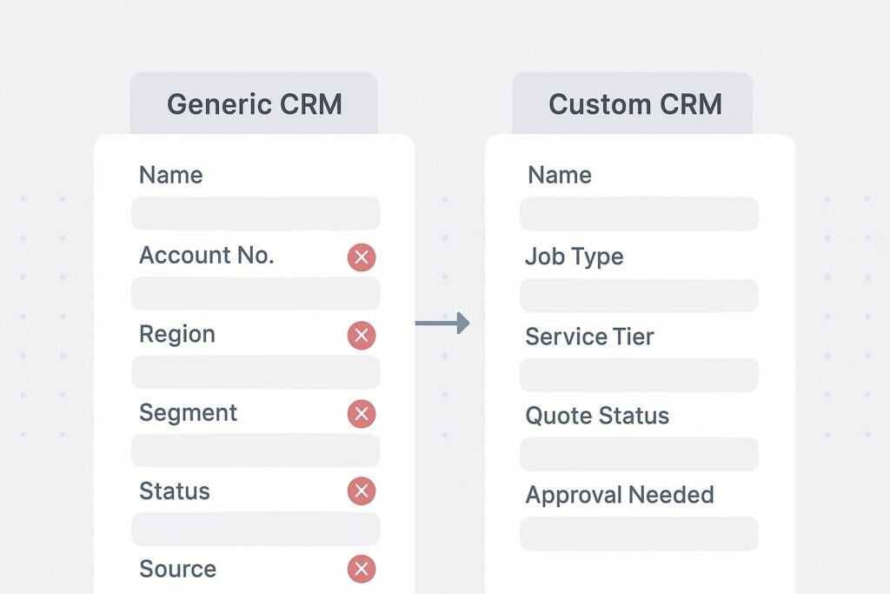
Task: Focus the Job Type input field
Action: (639, 296)
